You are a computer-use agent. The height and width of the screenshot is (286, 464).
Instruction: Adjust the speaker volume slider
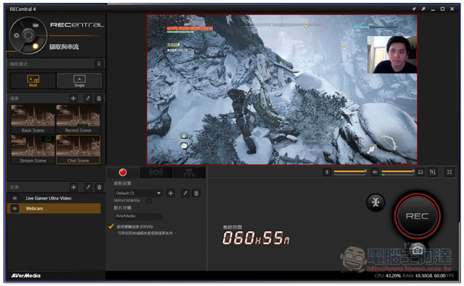(398, 172)
